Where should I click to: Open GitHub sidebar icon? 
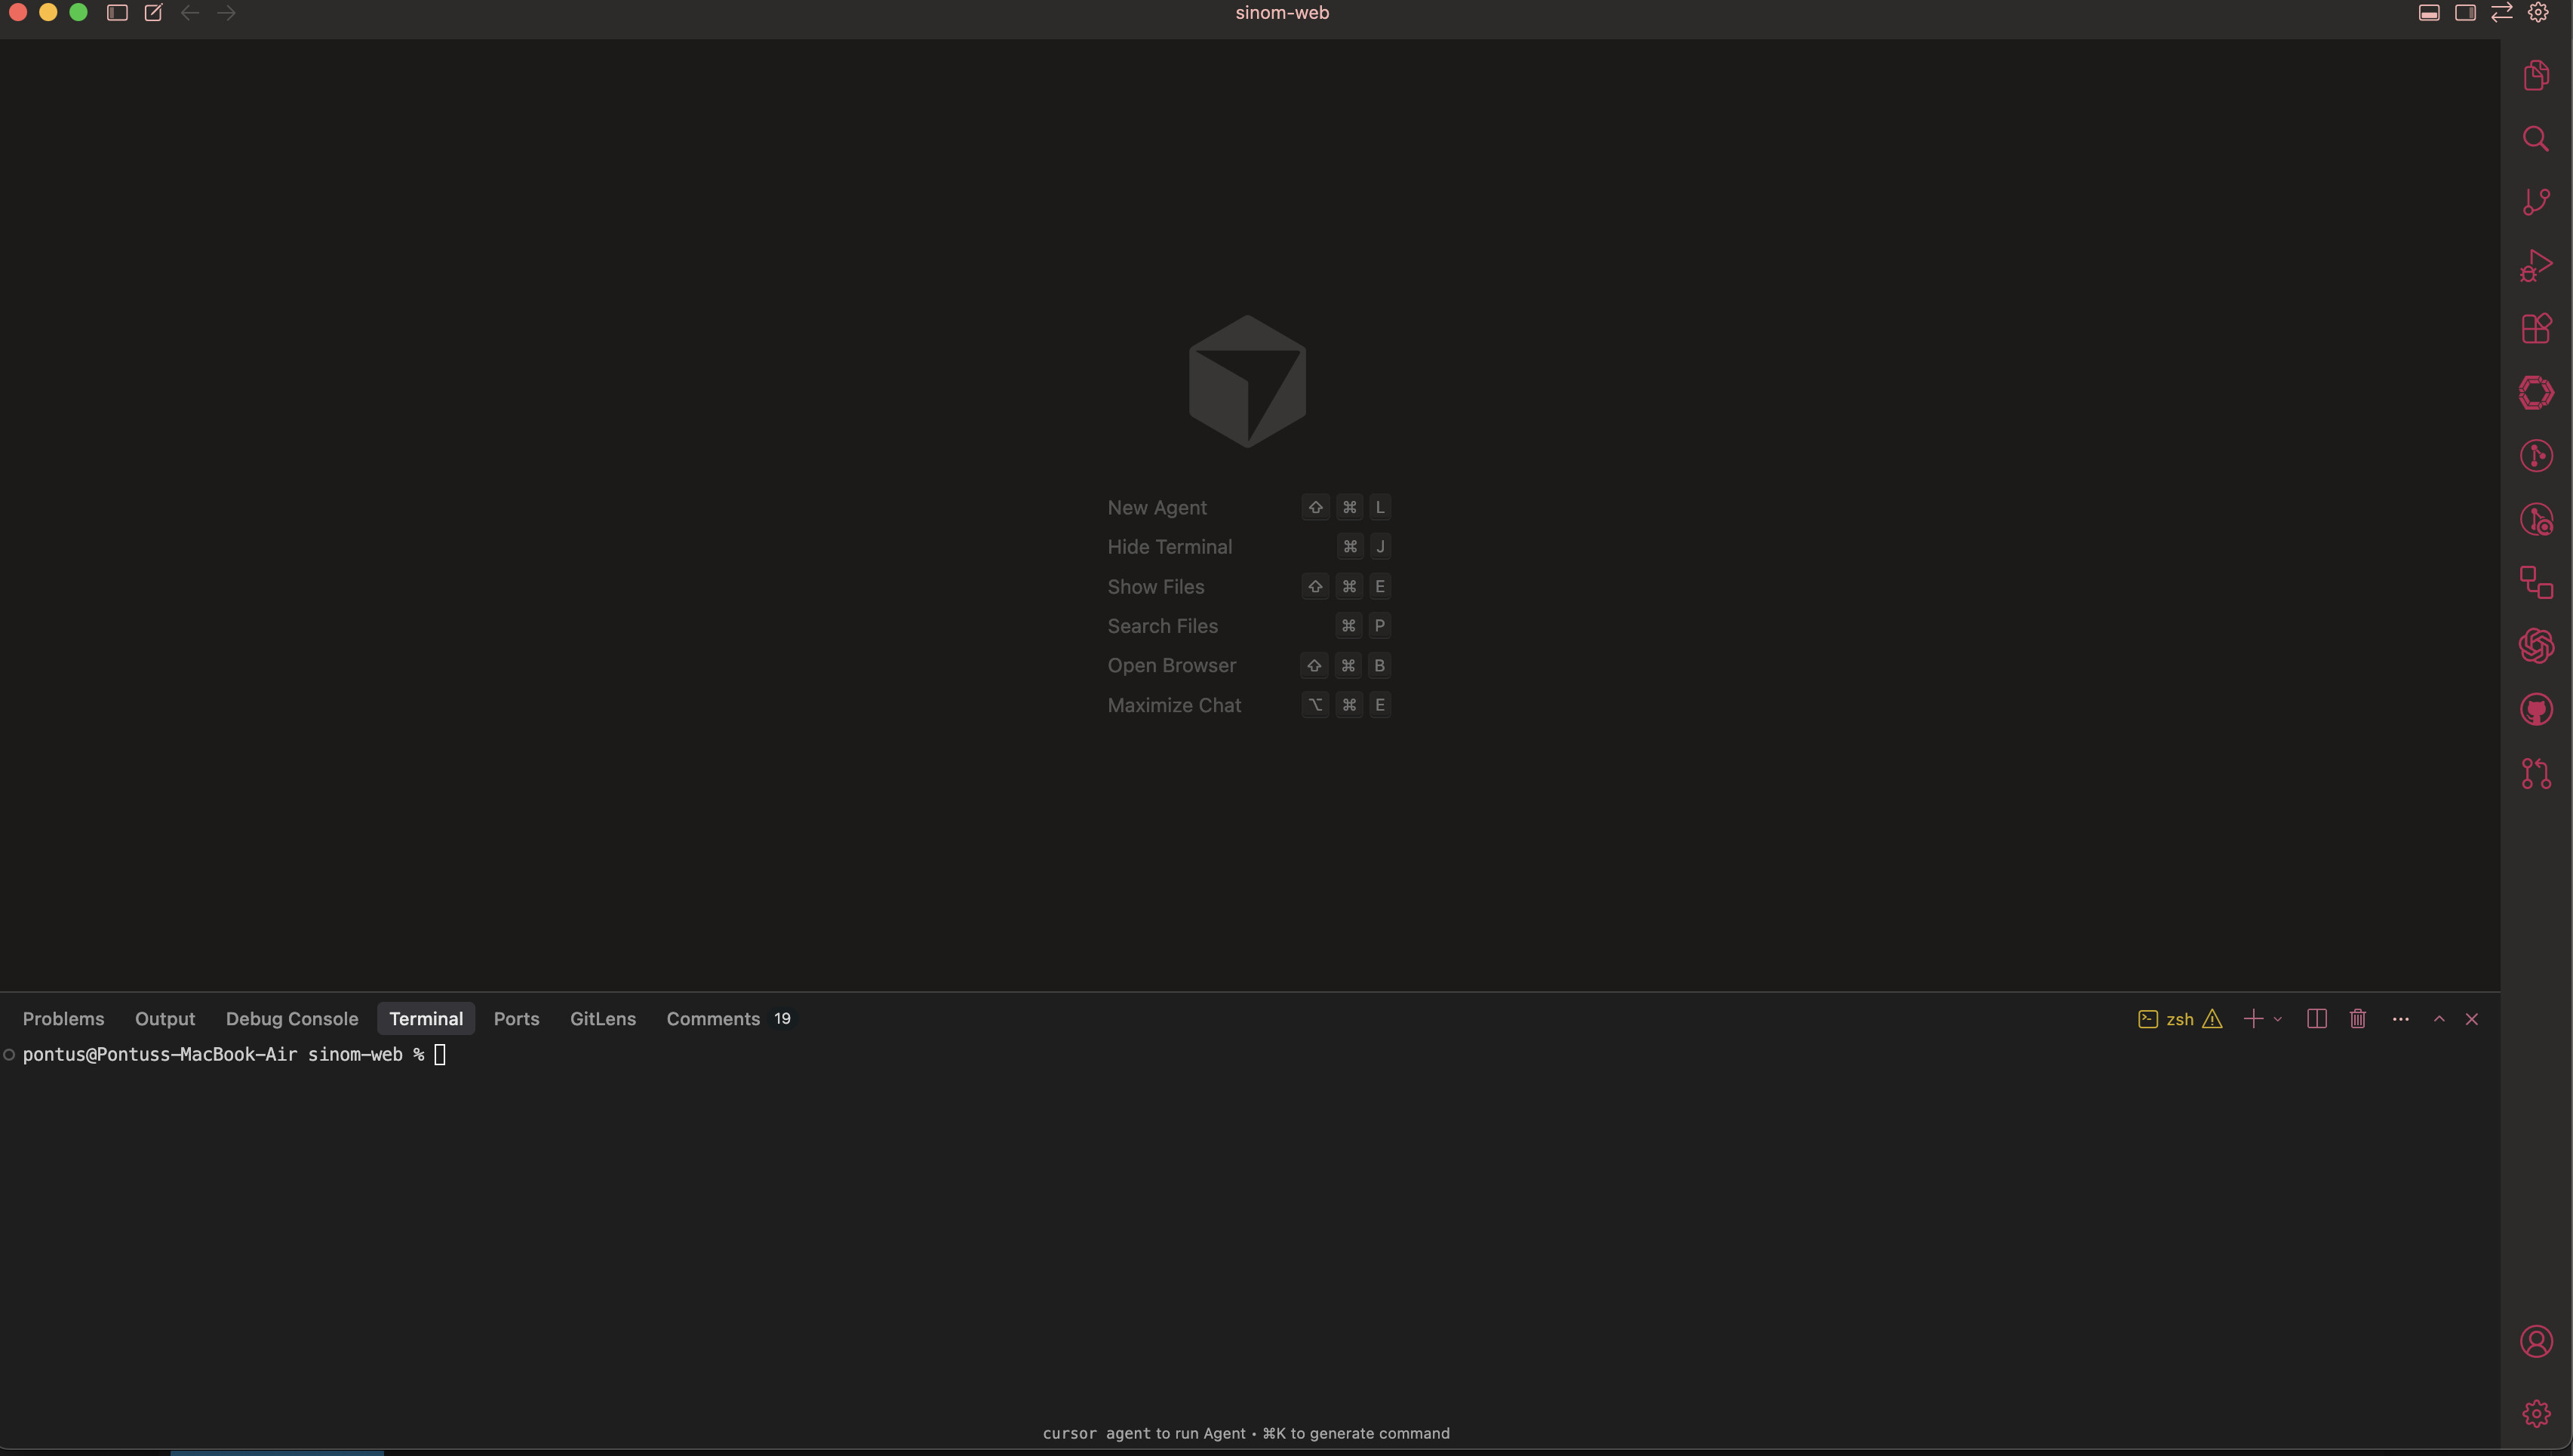[2535, 710]
